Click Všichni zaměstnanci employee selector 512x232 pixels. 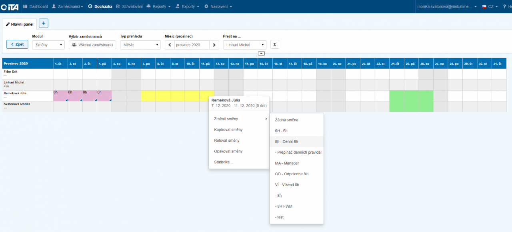click(92, 45)
